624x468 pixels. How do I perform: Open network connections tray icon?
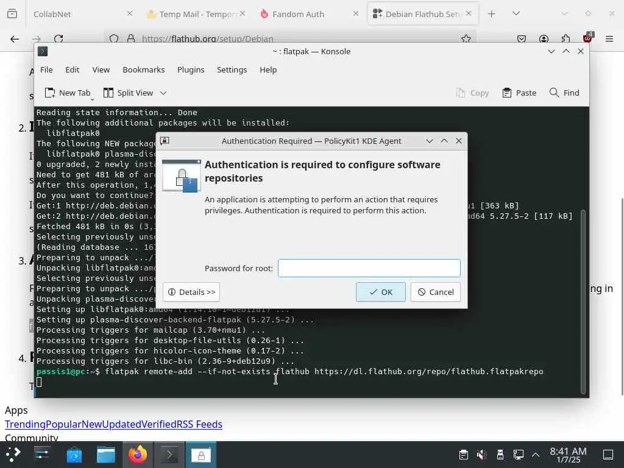click(x=519, y=454)
